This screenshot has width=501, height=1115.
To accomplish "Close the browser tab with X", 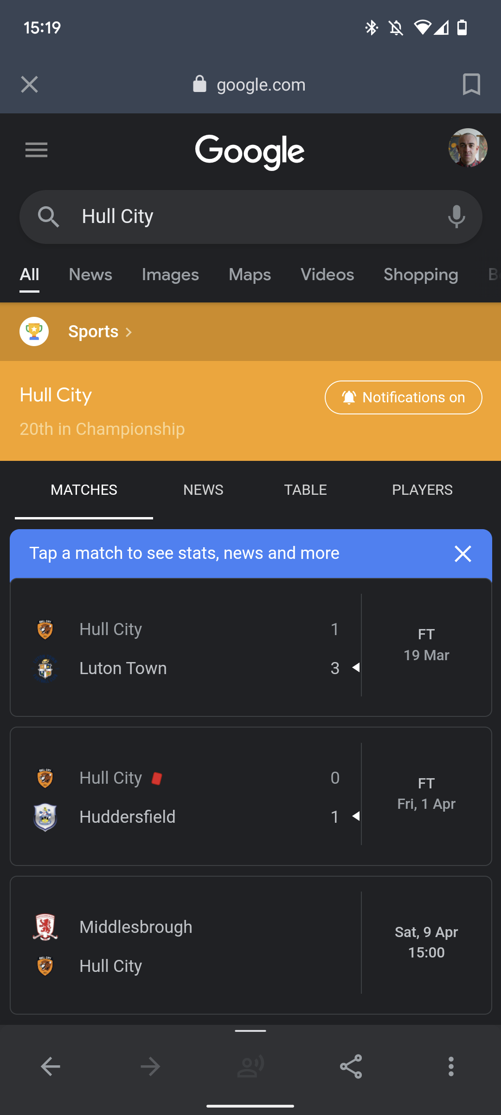I will [29, 85].
